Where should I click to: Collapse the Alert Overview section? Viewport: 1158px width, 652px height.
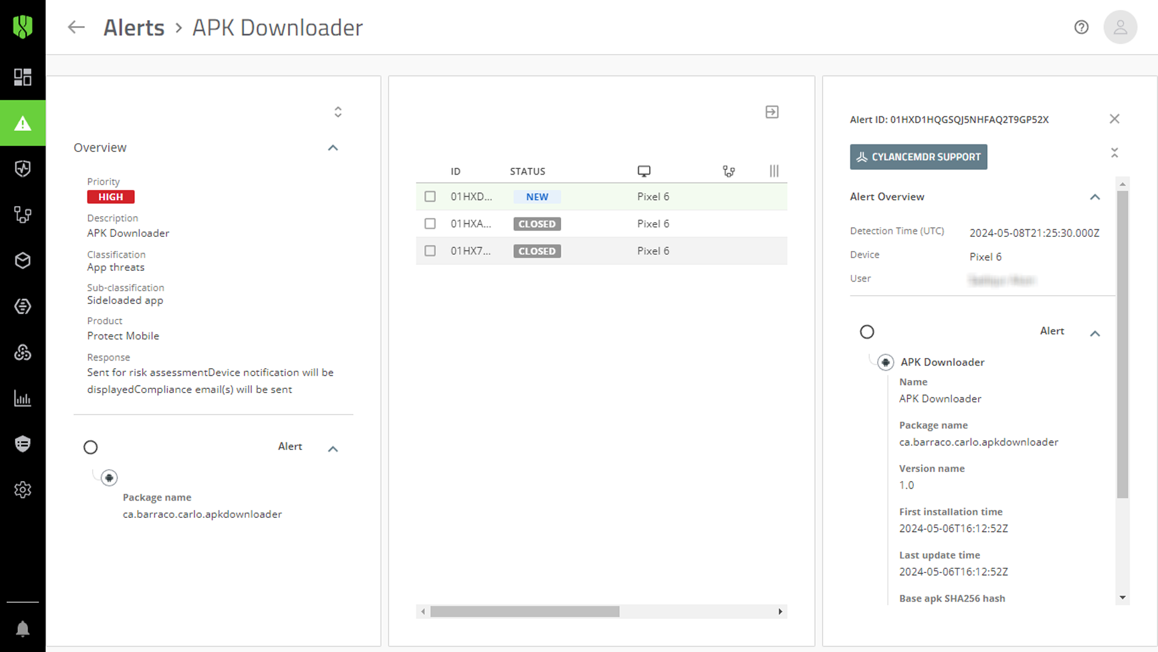(x=1095, y=197)
